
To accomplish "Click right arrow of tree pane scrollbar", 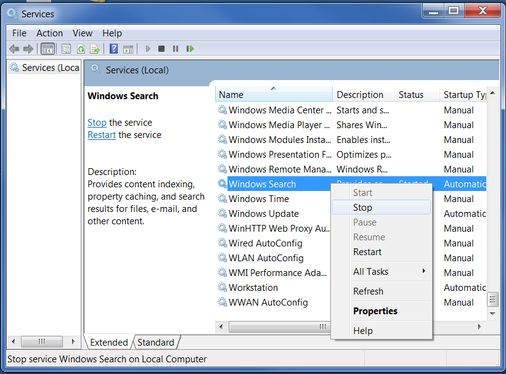I will click(73, 341).
